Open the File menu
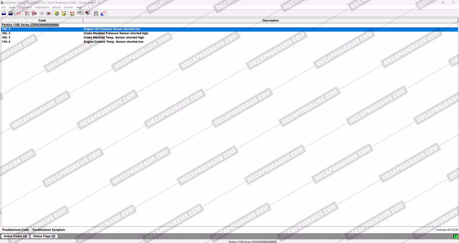The width and height of the screenshot is (459, 243). tap(4, 7)
